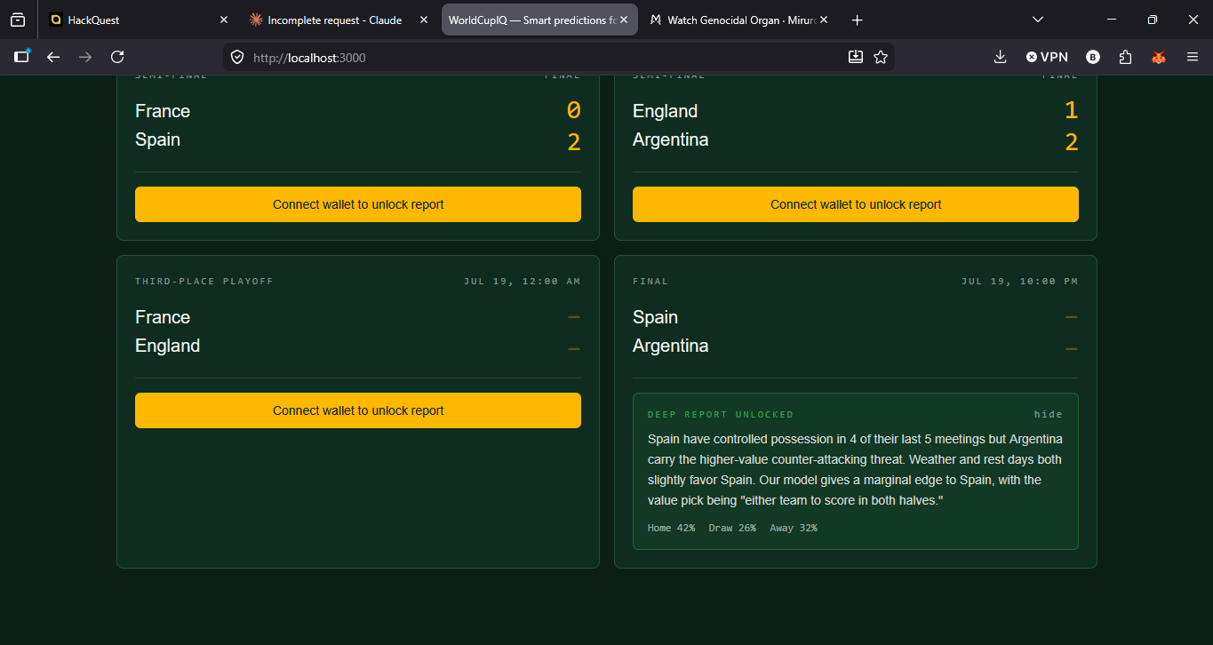Click the MetaMask fox extension icon
Viewport: 1213px width, 645px height.
(1159, 57)
